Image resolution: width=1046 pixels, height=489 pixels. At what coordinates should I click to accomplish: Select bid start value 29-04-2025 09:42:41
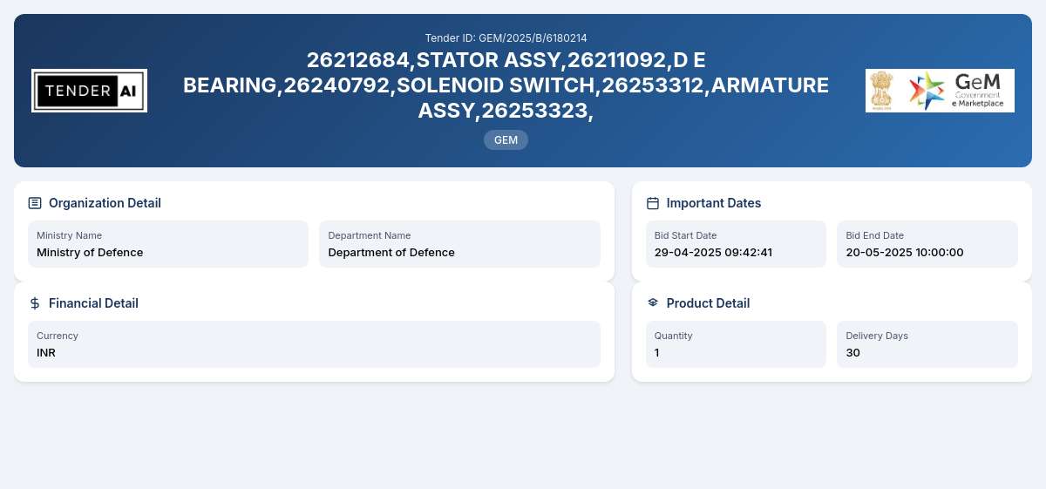click(x=713, y=253)
